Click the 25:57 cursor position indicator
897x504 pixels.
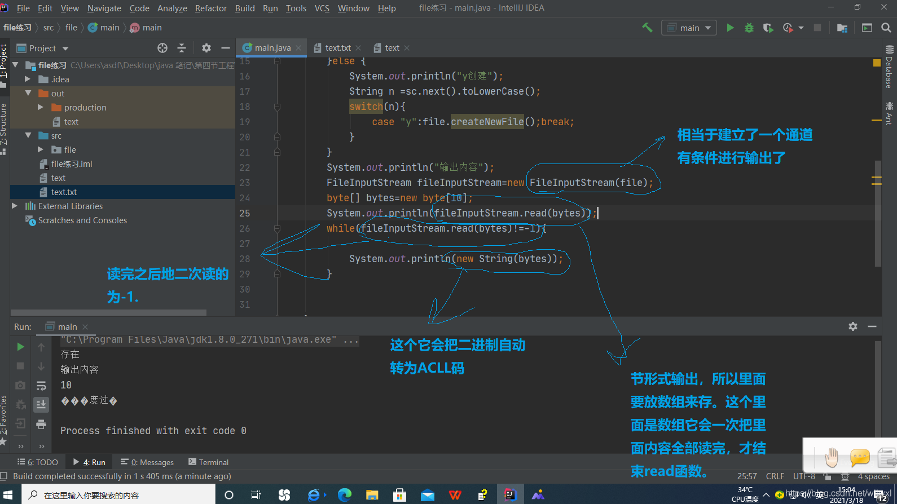click(747, 476)
